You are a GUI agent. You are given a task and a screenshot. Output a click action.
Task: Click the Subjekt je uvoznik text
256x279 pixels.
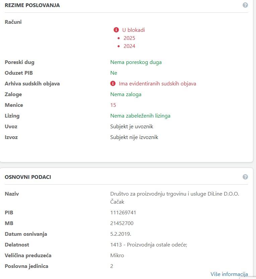pos(132,126)
